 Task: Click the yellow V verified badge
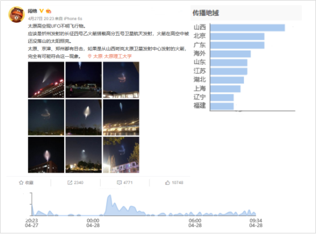41,11
